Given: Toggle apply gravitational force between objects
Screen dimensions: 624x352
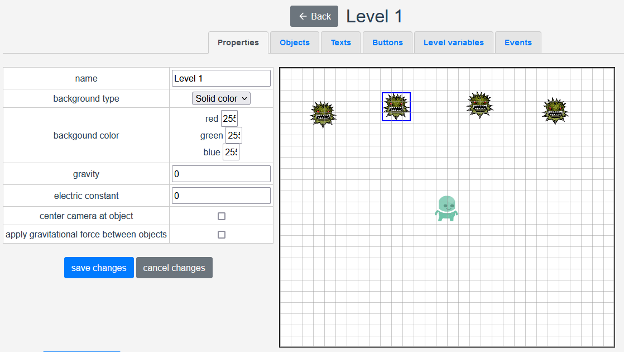Looking at the screenshot, I should [222, 235].
